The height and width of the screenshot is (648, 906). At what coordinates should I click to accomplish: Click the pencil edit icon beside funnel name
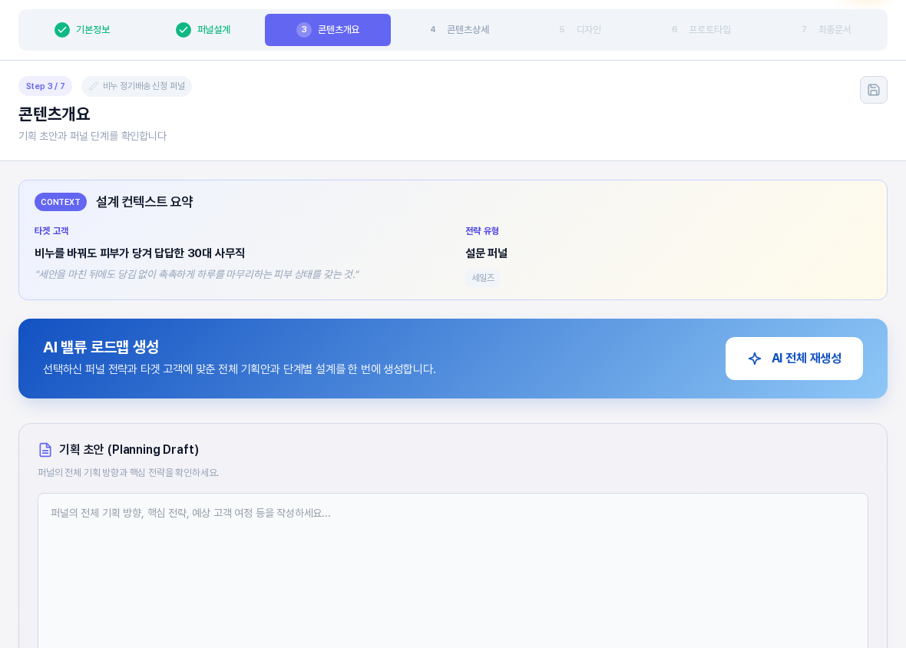[x=94, y=86]
